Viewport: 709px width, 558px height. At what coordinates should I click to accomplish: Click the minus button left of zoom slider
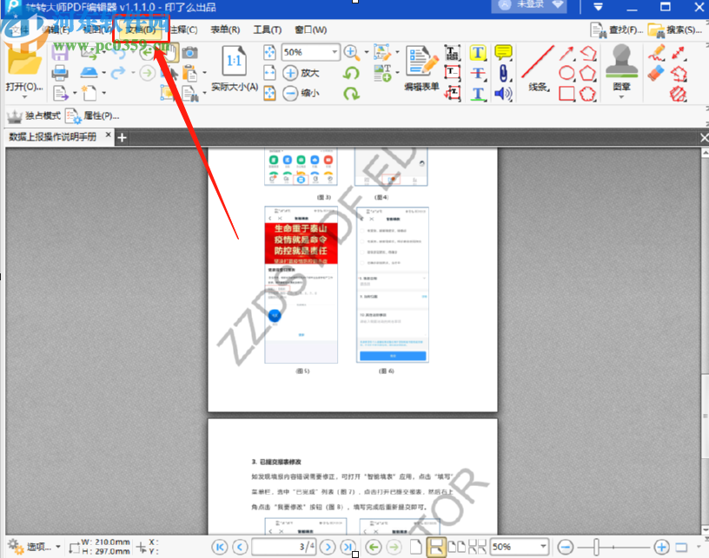point(566,548)
